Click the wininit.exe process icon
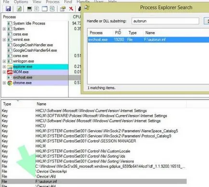This screenshot has height=187, width=209. (10, 40)
